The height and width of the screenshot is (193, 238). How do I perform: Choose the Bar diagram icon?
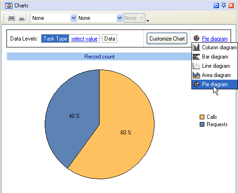[x=196, y=57]
